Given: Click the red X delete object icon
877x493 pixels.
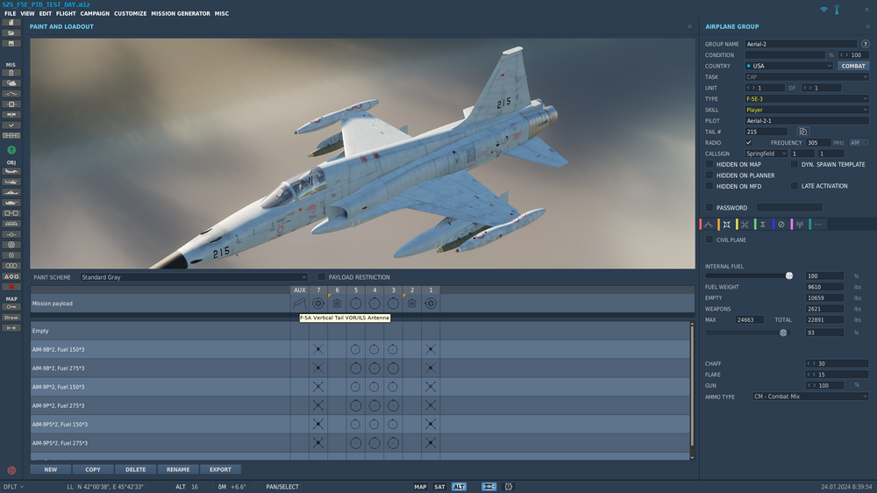Looking at the screenshot, I should (x=11, y=287).
